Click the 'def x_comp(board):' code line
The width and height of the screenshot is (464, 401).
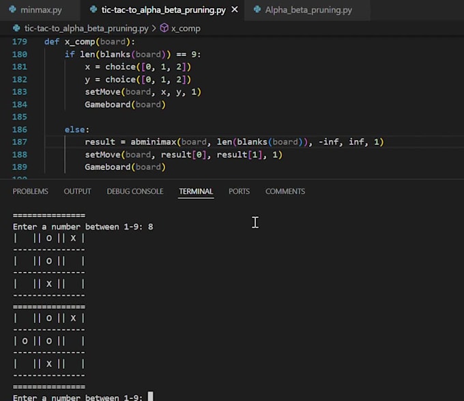89,42
